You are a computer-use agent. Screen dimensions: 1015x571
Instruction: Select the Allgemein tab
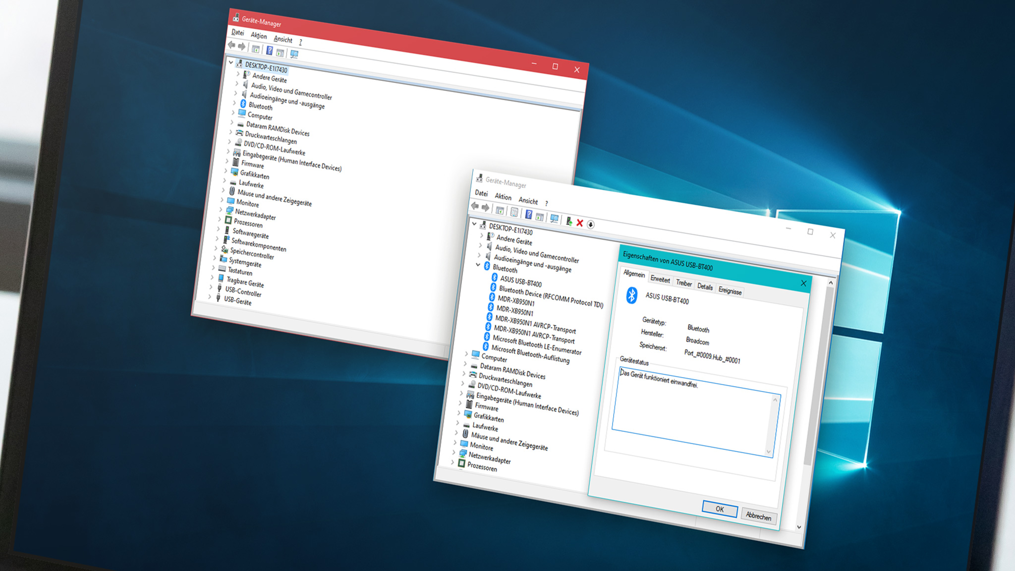[634, 274]
